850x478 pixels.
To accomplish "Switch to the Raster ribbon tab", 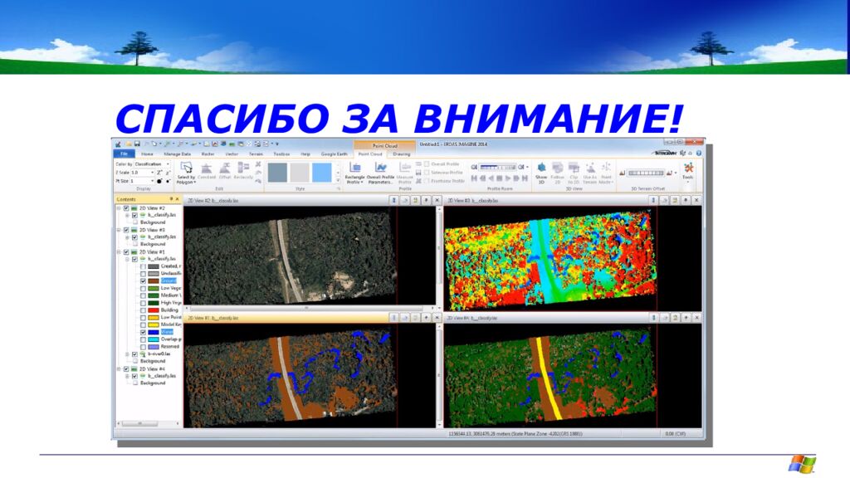I will coord(208,154).
